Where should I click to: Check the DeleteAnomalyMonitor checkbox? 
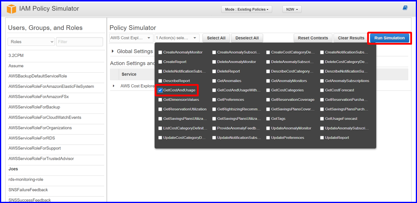pyautogui.click(x=214, y=62)
